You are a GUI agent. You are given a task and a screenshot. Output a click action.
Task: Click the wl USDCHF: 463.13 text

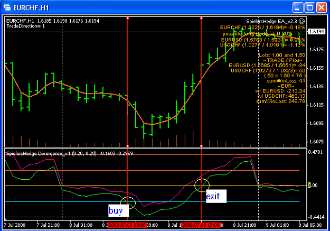[x=281, y=96]
